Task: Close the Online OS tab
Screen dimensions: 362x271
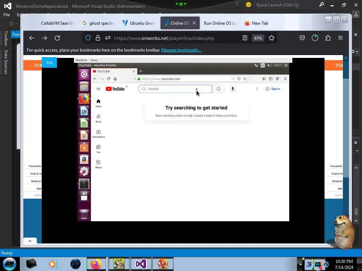Action: click(194, 23)
